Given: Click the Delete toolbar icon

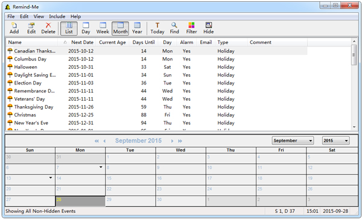Looking at the screenshot, I should click(x=48, y=28).
